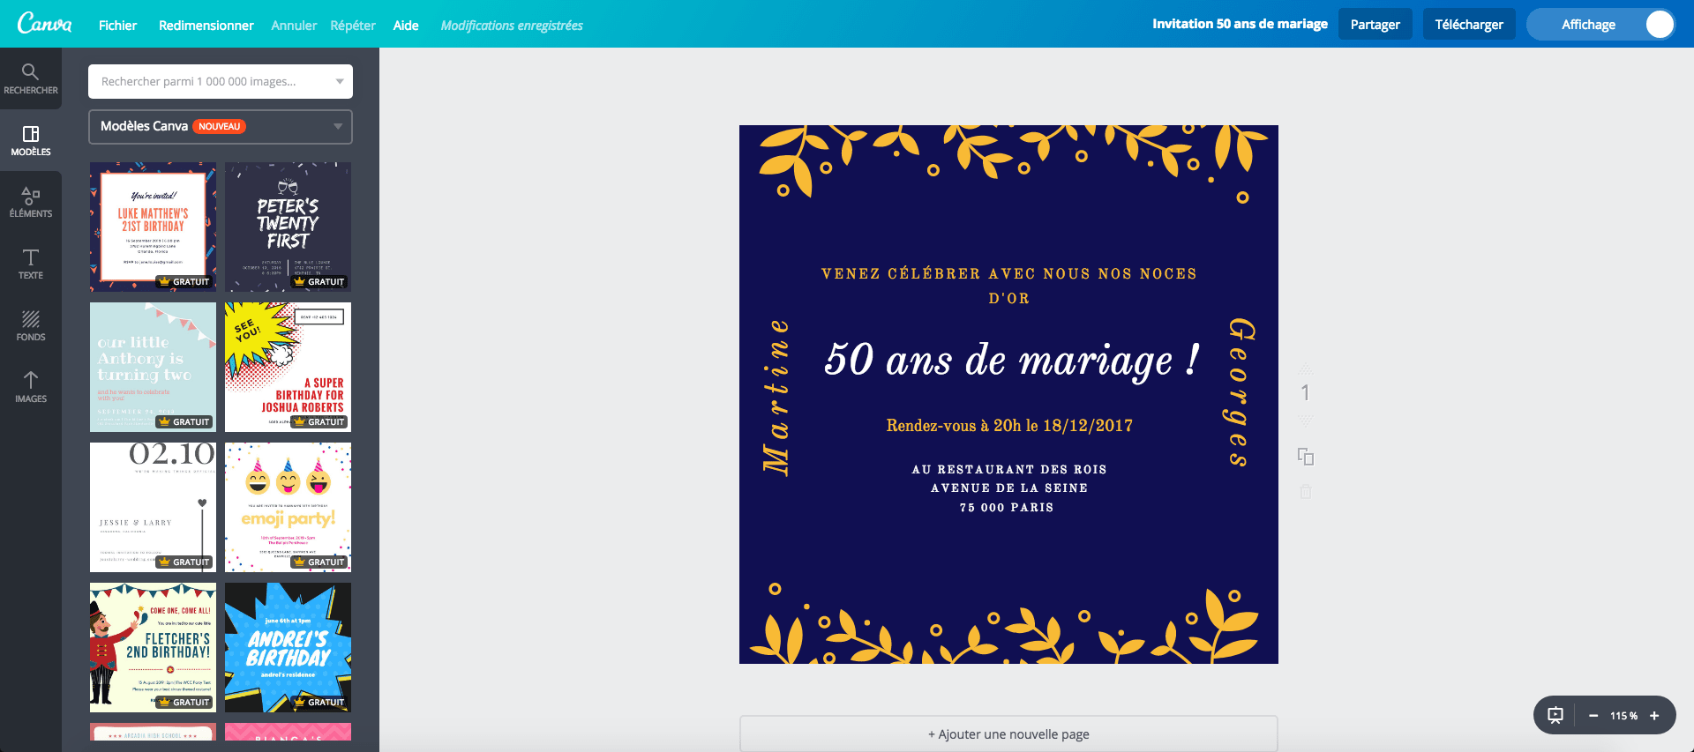This screenshot has width=1694, height=752.
Task: Select the emoji party template
Action: tap(288, 507)
